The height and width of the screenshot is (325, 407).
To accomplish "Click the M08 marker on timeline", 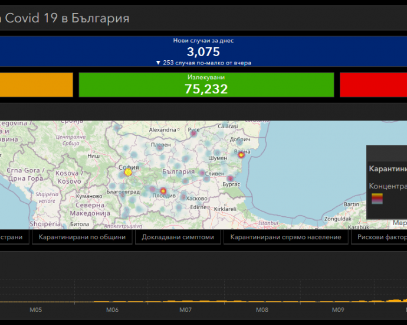I will (262, 310).
